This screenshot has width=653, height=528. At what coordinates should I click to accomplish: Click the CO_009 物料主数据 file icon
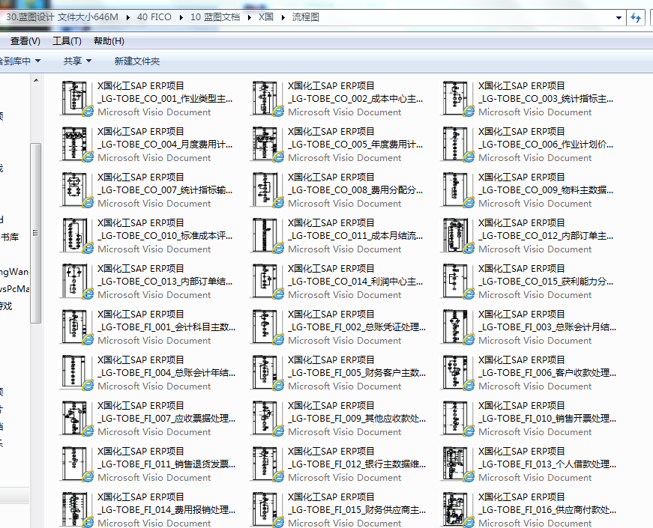pyautogui.click(x=458, y=189)
